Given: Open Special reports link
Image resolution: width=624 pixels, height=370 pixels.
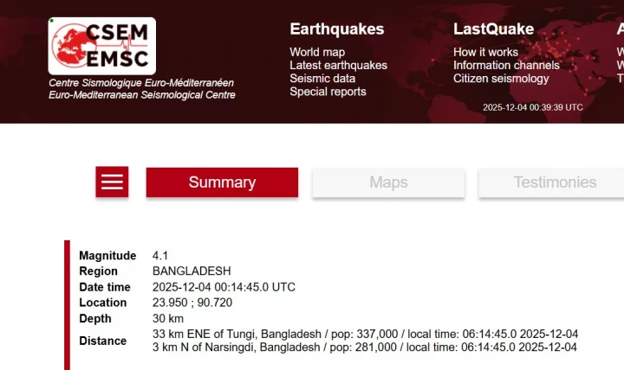Looking at the screenshot, I should coord(328,92).
